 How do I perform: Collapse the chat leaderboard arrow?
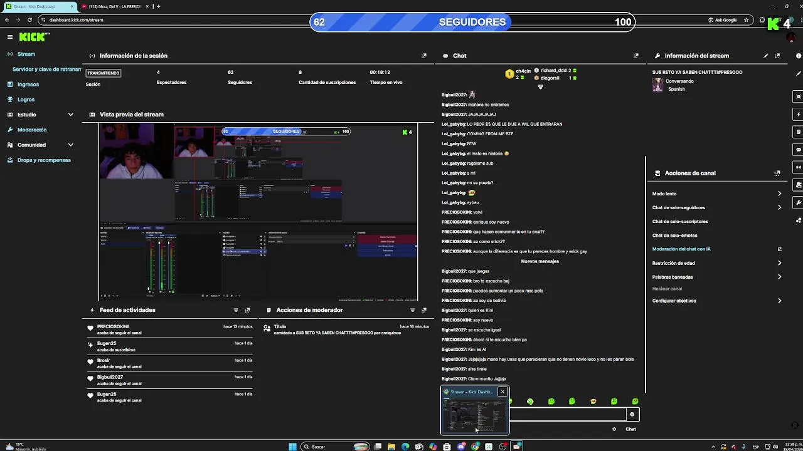pyautogui.click(x=540, y=87)
